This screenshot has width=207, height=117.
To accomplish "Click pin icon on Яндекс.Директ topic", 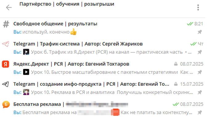I will point(200,72).
